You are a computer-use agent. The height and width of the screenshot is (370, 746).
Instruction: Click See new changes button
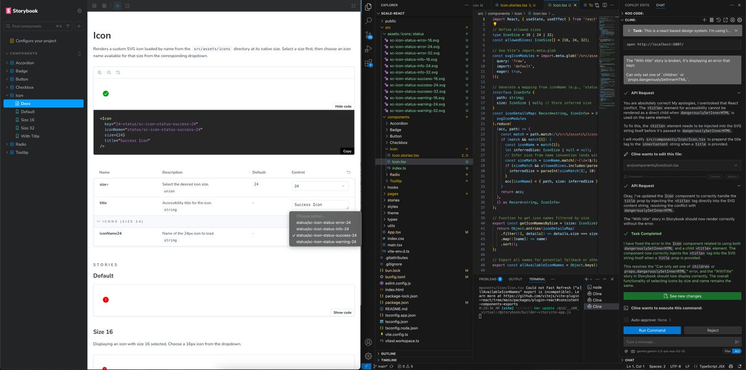click(683, 296)
